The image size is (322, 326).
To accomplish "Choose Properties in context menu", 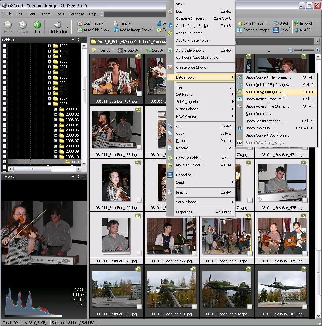I will point(201,212).
